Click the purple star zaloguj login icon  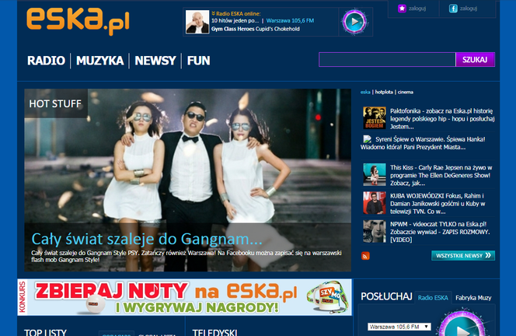click(x=402, y=9)
